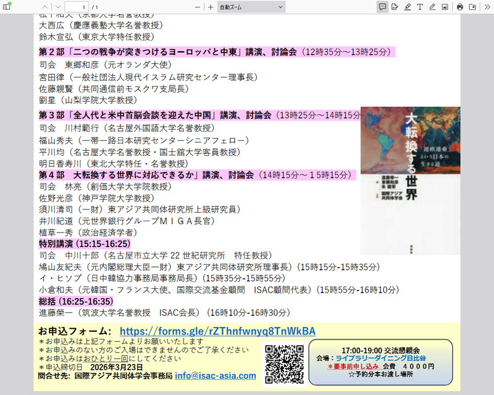Select the freehand draw tool

[432, 7]
